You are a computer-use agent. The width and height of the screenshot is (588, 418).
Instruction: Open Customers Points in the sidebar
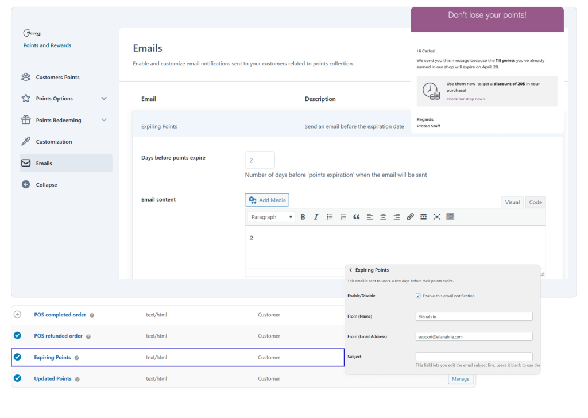(57, 77)
